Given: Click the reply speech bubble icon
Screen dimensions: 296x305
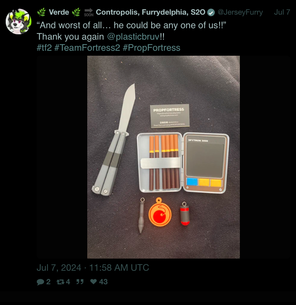Looking at the screenshot, I should [x=40, y=282].
